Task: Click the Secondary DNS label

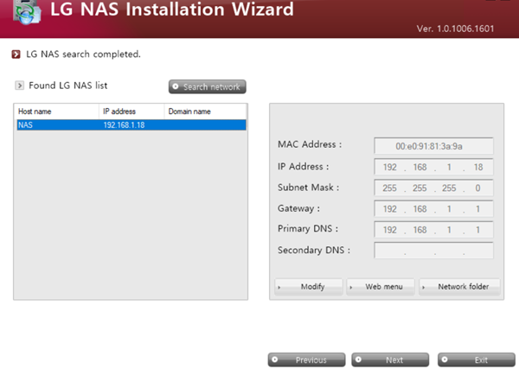Action: (x=314, y=250)
